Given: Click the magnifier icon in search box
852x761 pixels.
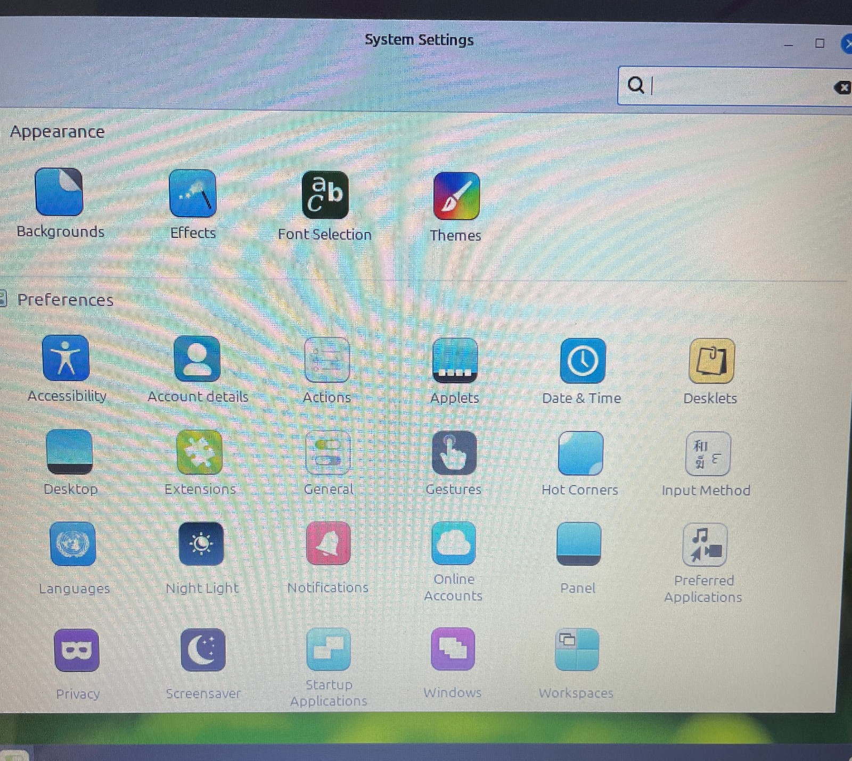Looking at the screenshot, I should click(635, 85).
